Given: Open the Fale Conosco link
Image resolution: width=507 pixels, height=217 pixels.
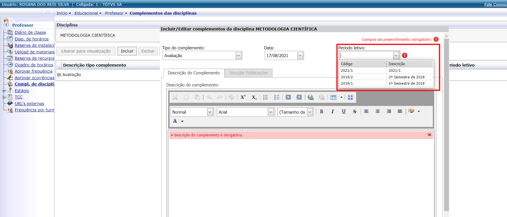Looking at the screenshot, I should [496, 4].
